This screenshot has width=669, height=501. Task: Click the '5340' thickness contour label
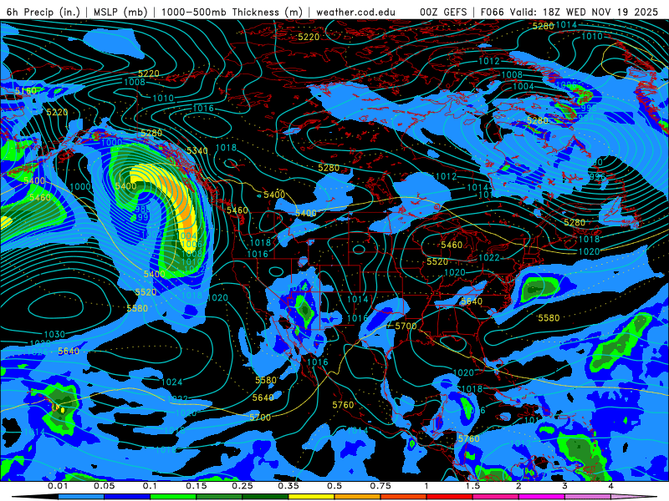pyautogui.click(x=197, y=150)
